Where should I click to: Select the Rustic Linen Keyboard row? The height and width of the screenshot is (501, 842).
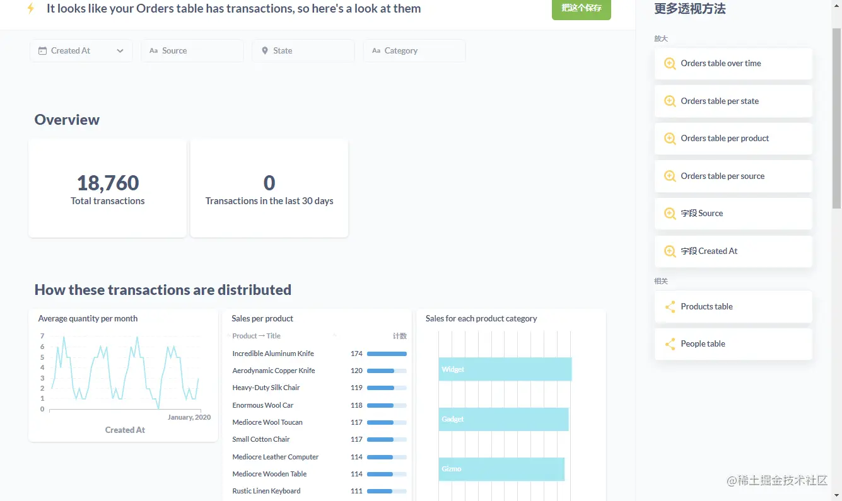point(319,491)
